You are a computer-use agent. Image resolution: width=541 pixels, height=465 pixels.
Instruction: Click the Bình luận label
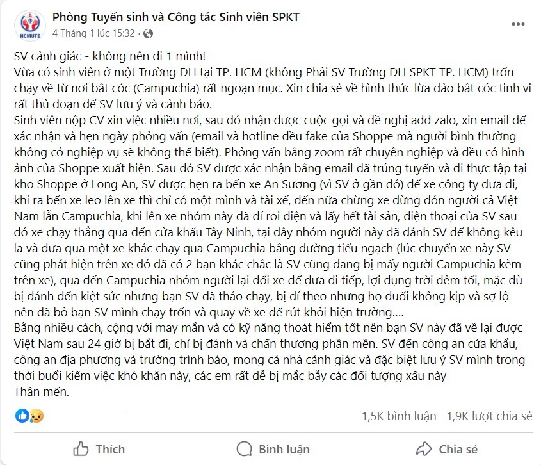pyautogui.click(x=284, y=449)
